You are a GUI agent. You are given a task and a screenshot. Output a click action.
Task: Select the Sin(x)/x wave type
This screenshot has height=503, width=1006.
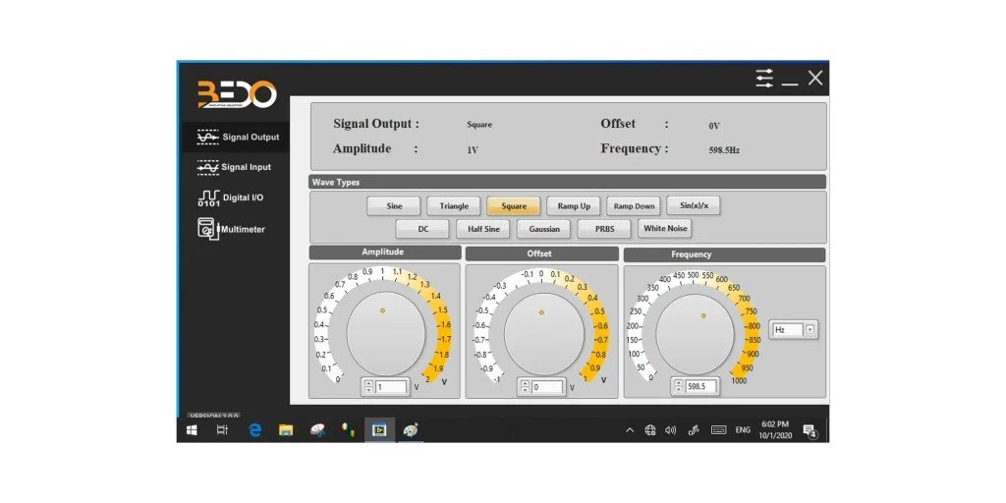pos(694,205)
